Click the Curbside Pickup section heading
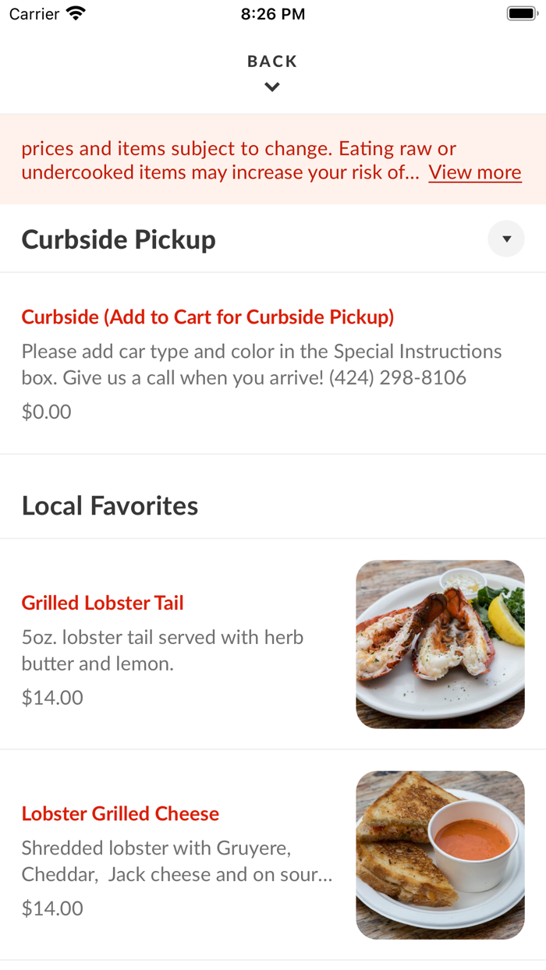Image resolution: width=546 pixels, height=970 pixels. [x=119, y=239]
